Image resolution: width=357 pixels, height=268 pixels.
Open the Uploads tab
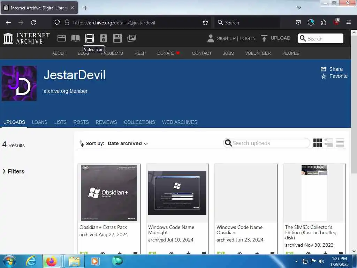14,122
